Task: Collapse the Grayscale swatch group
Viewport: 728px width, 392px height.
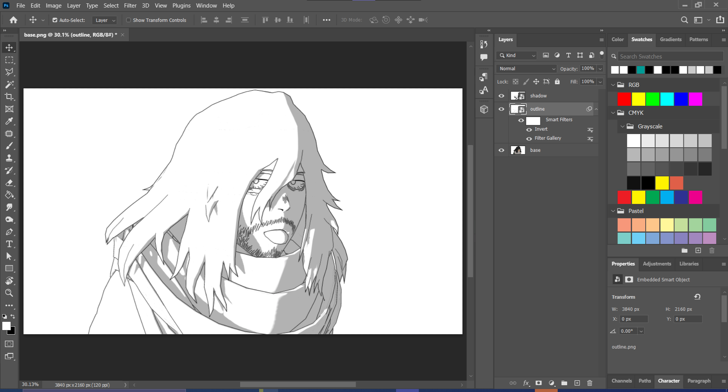Action: point(622,127)
